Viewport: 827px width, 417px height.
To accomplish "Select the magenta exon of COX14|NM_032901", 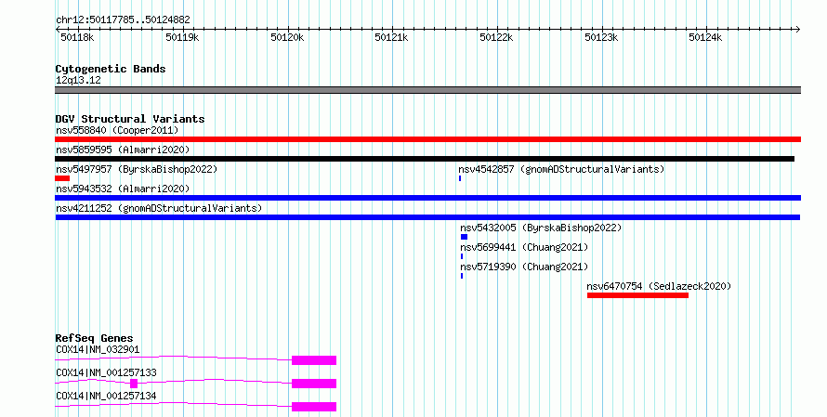I will 314,360.
